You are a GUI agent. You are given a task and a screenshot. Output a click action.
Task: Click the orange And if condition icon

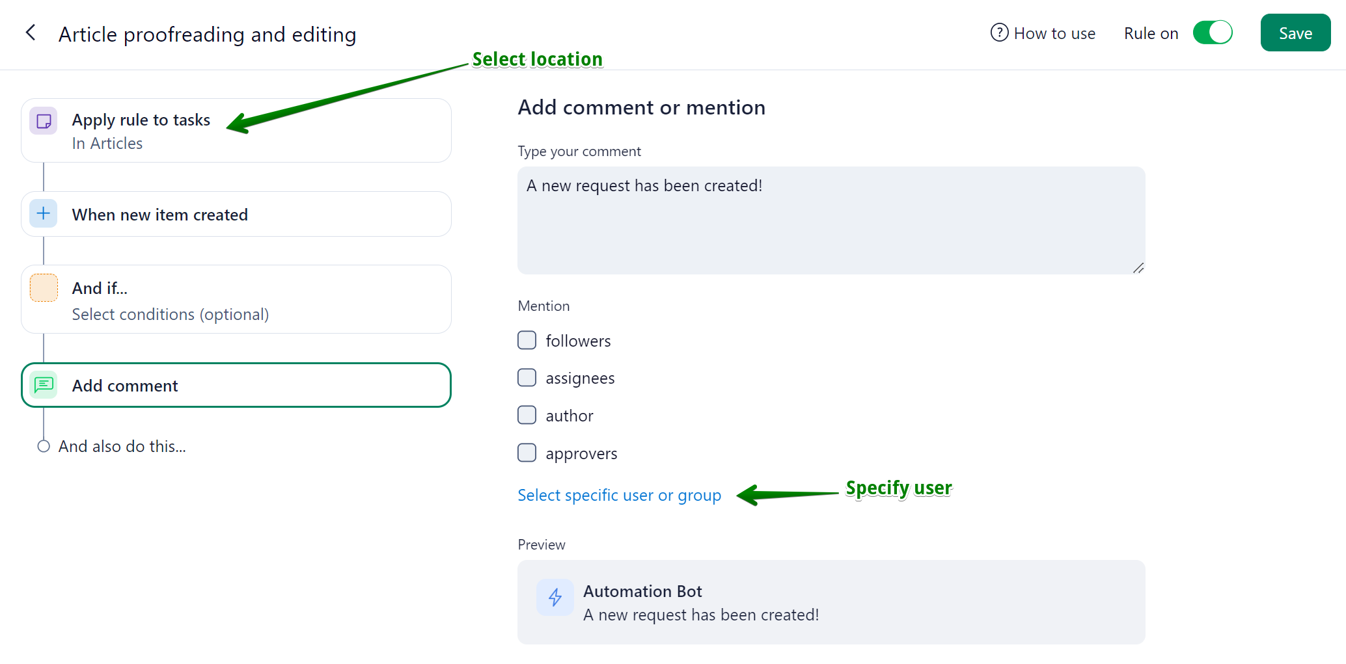[x=44, y=288]
